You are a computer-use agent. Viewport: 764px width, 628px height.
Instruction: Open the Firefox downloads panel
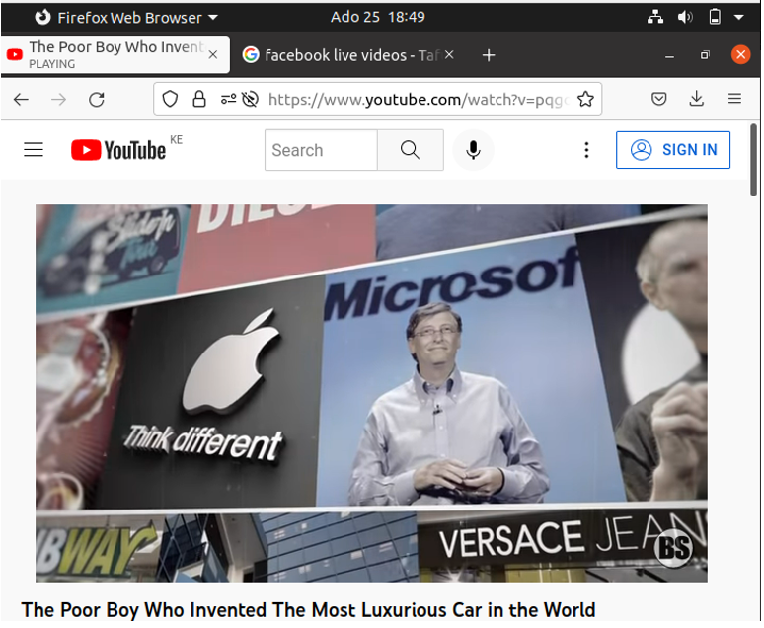(x=697, y=99)
